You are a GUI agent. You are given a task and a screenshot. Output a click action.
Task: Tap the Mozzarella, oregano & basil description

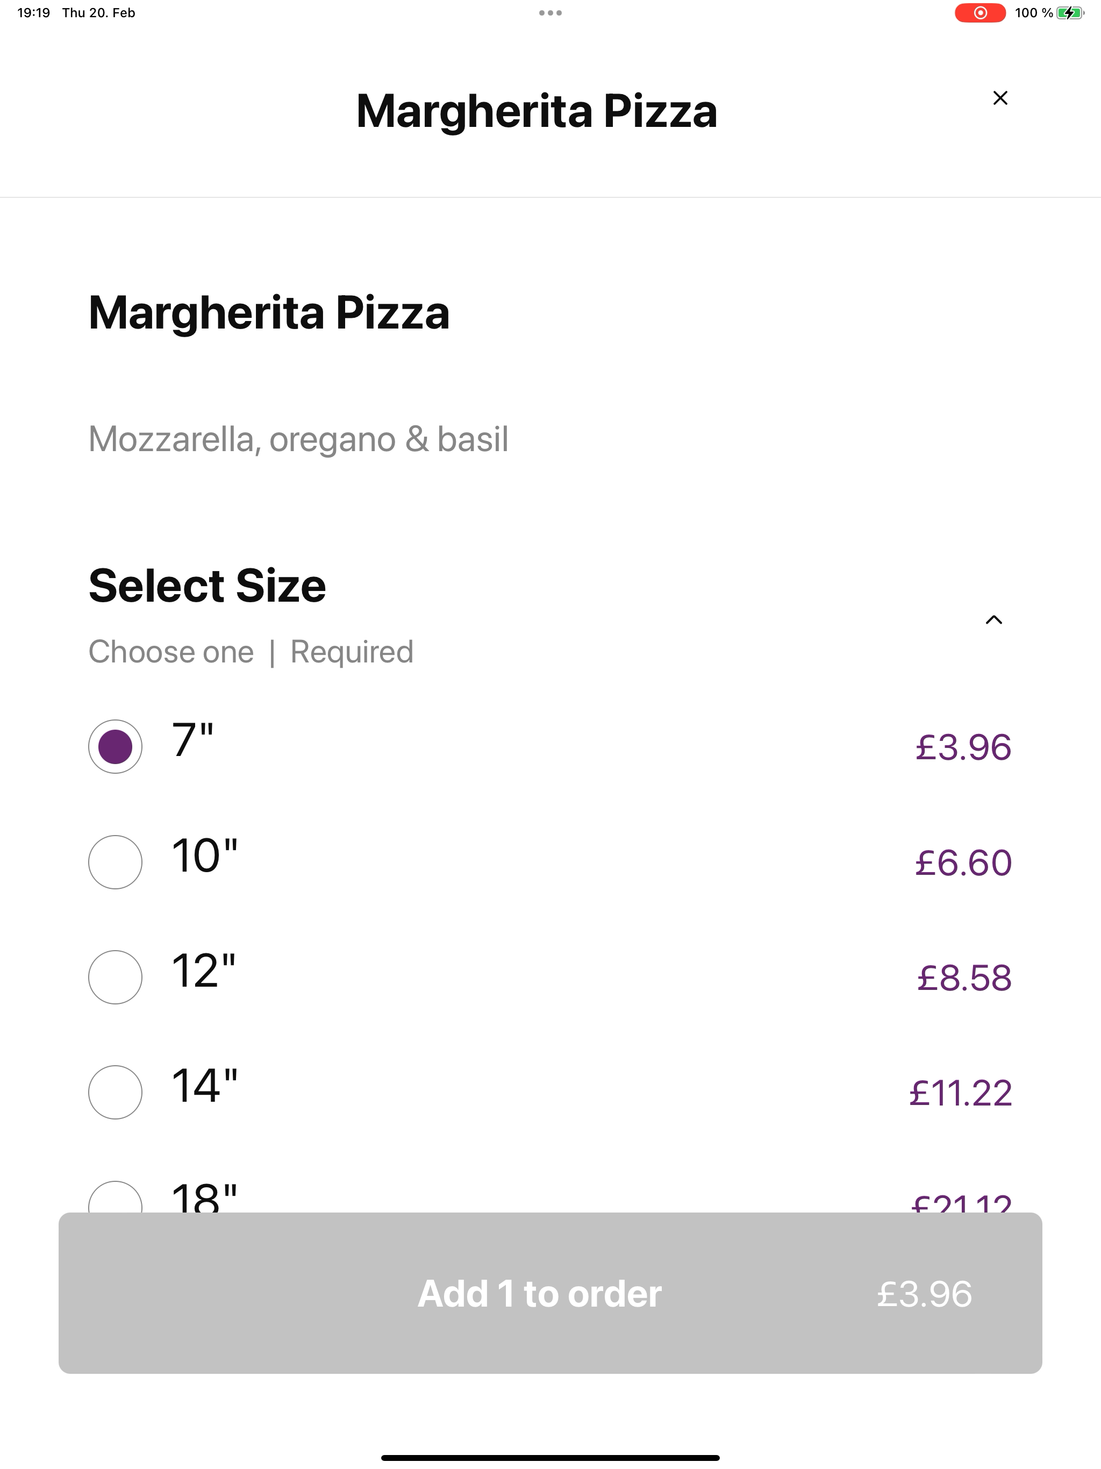299,440
